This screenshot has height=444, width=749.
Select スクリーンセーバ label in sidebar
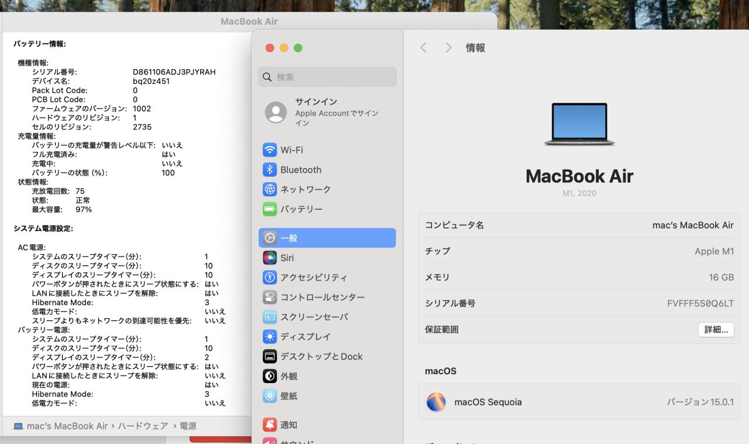(x=314, y=317)
